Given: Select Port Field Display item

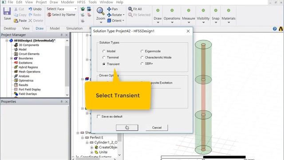Looking at the screenshot, I should [30, 89].
